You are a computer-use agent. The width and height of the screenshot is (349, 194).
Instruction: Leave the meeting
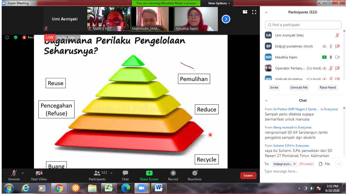(x=248, y=175)
